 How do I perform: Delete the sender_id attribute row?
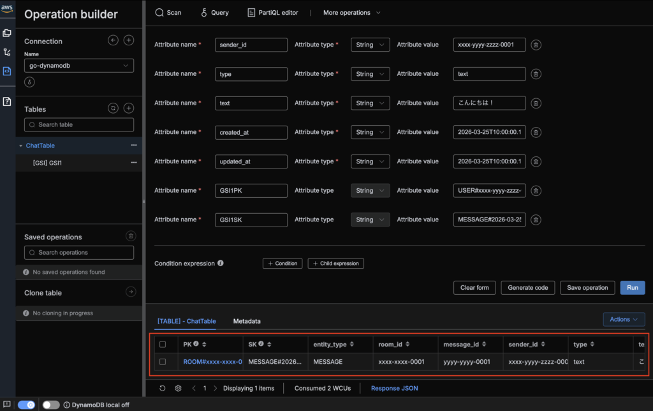coord(536,45)
